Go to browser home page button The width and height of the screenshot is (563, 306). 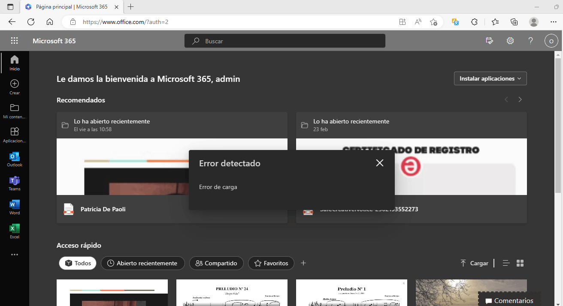click(50, 22)
